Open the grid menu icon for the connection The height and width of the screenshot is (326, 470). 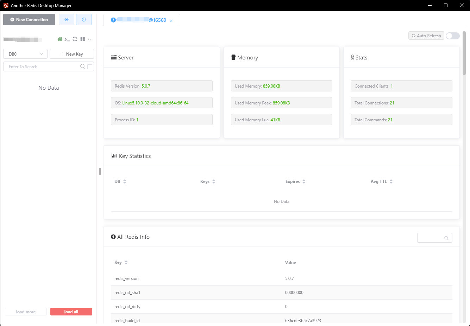[x=83, y=39]
